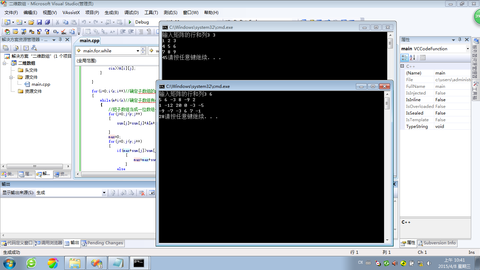Collapse the 二维数组 project node
Viewport: 480px width, 270px height.
click(x=5, y=63)
